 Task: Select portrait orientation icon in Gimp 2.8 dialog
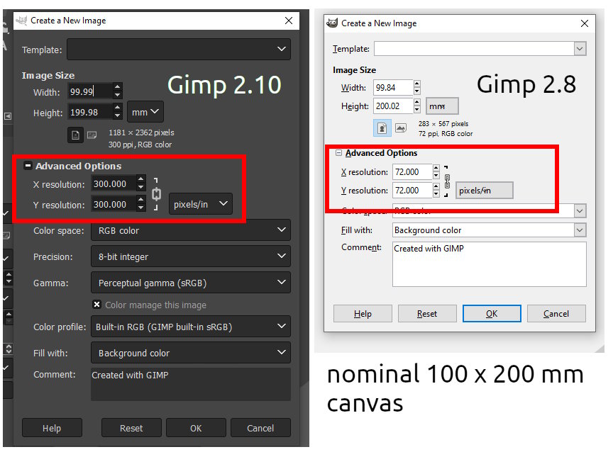[382, 128]
